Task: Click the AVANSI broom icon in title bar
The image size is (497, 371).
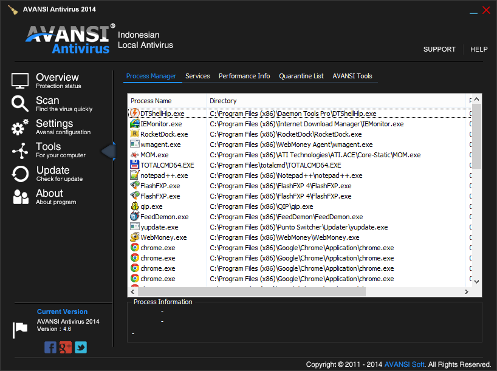Action: tap(12, 10)
